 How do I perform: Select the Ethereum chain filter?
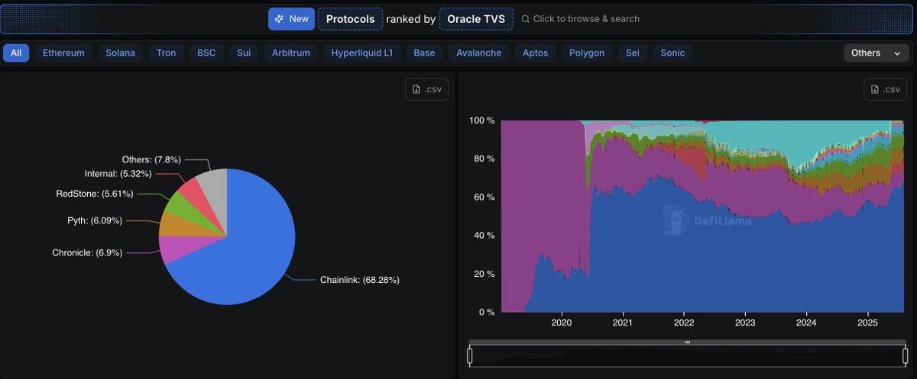pos(63,53)
